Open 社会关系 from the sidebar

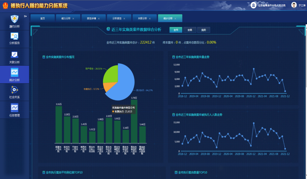(x=15, y=92)
